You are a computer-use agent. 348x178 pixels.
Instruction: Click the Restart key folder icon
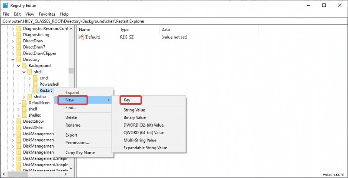click(35, 91)
